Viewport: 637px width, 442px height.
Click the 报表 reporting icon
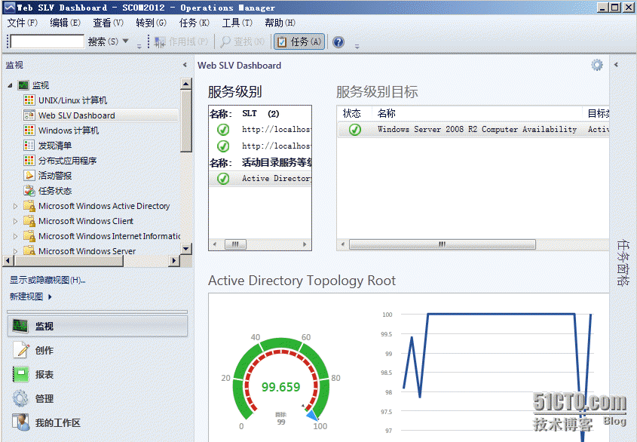click(x=20, y=374)
